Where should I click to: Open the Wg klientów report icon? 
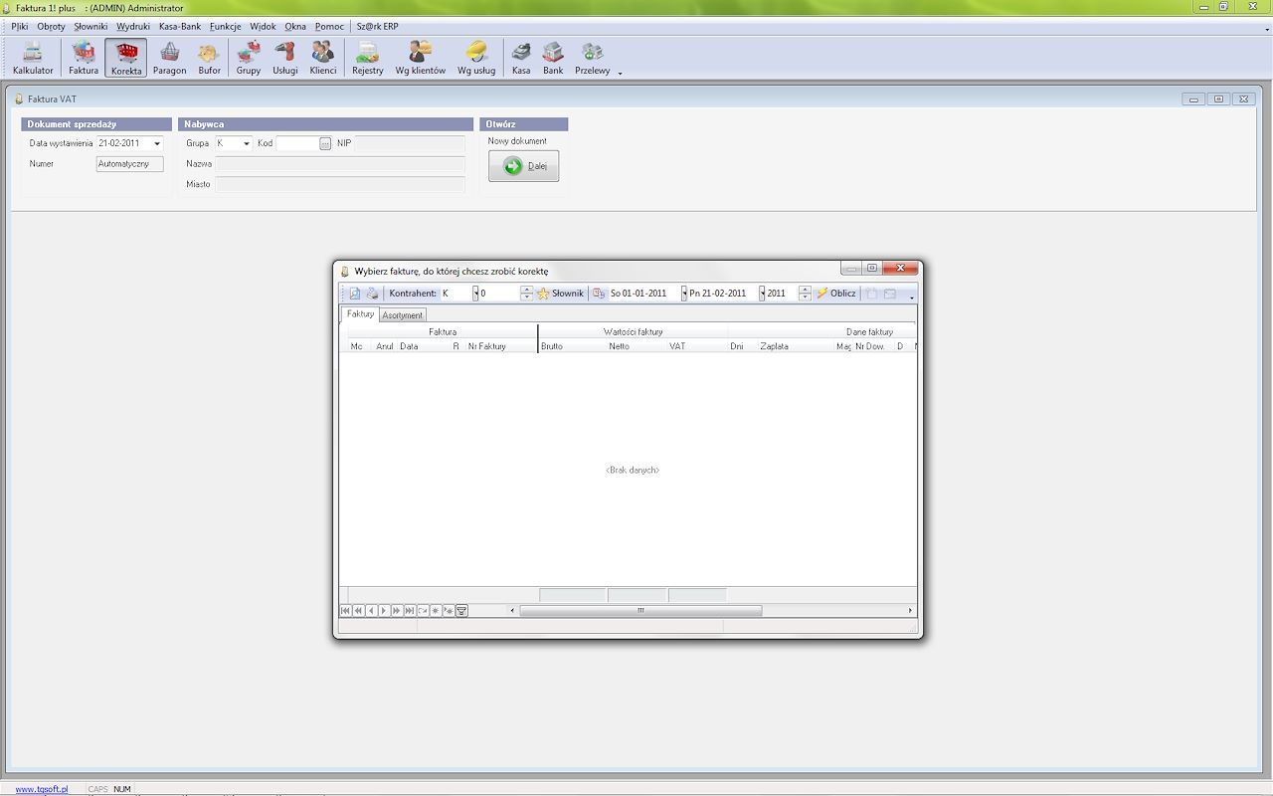(x=421, y=58)
